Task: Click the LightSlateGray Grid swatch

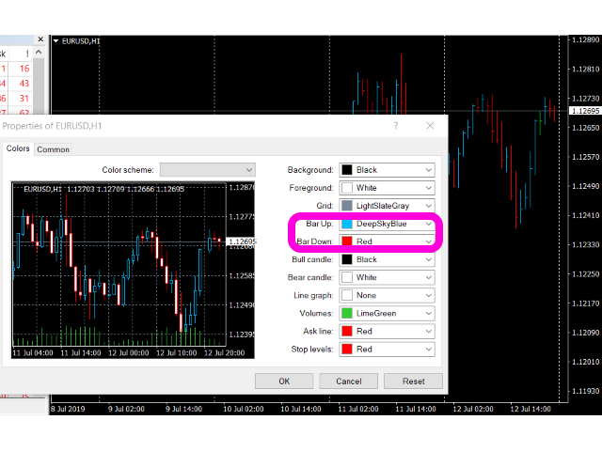Action: pyautogui.click(x=347, y=206)
